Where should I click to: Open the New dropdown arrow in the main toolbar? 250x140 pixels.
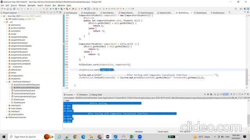5,9
